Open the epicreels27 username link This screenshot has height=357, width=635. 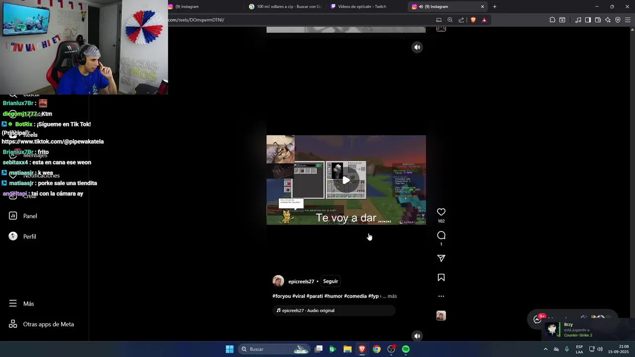coord(301,282)
